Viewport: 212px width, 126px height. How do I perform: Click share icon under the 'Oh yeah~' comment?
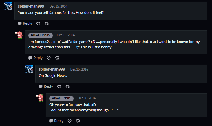tap(78, 121)
